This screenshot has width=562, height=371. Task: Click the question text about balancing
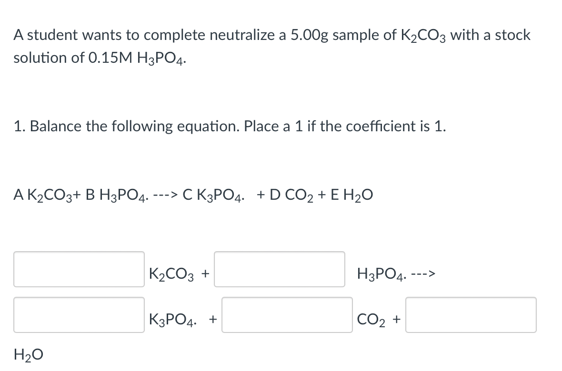click(x=229, y=126)
